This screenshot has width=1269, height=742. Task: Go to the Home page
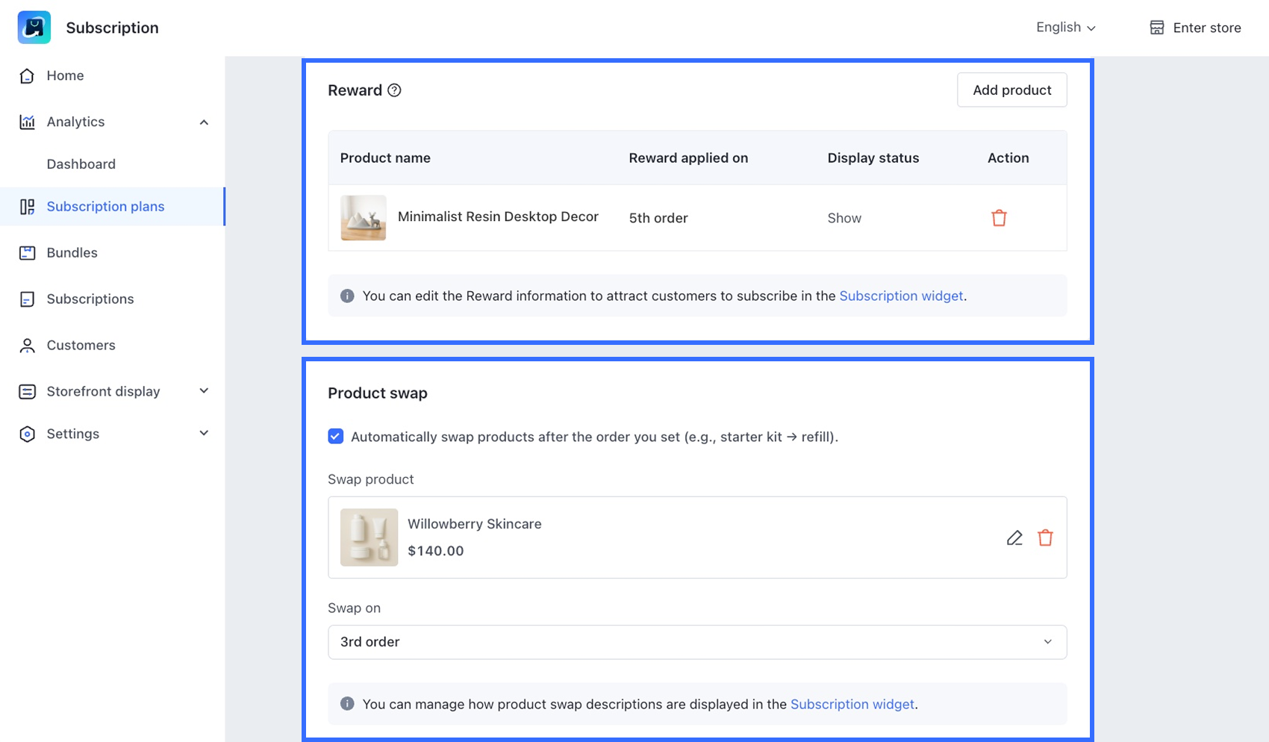[x=65, y=75]
